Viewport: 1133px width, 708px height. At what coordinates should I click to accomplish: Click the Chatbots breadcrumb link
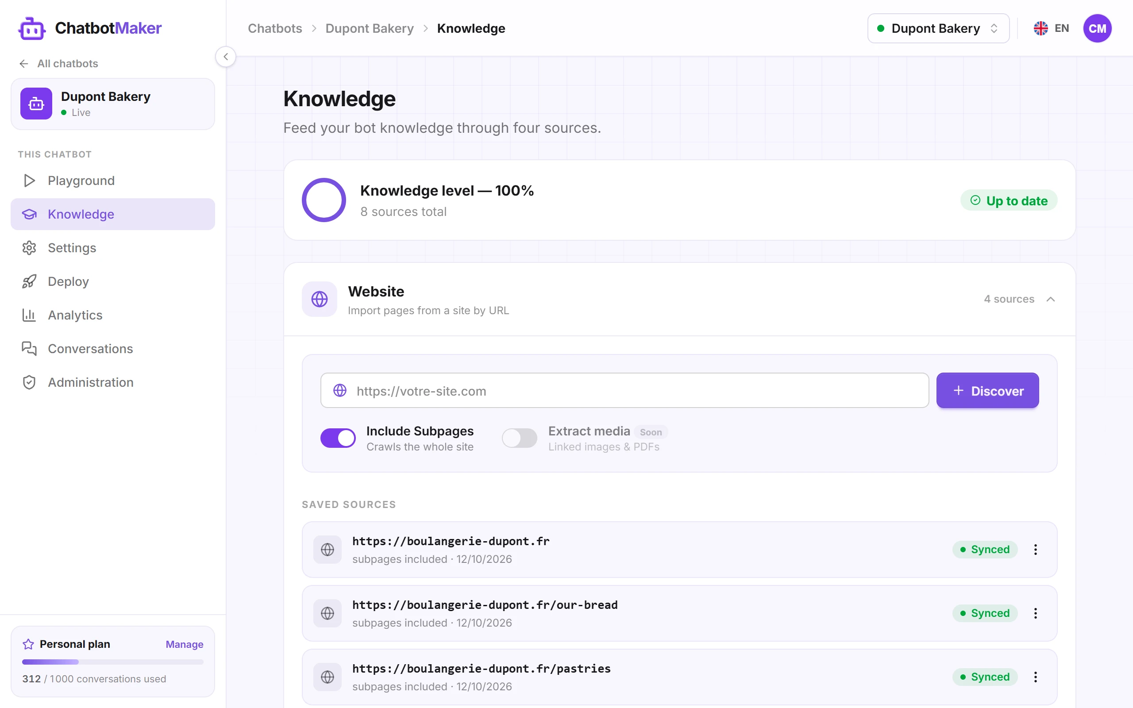click(275, 29)
